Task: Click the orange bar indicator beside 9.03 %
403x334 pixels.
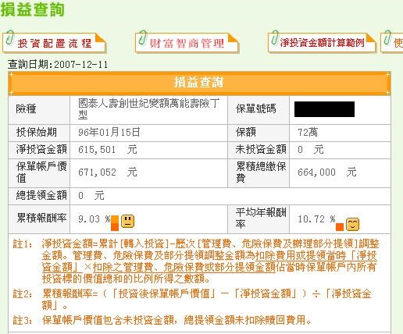Action: pyautogui.click(x=115, y=223)
